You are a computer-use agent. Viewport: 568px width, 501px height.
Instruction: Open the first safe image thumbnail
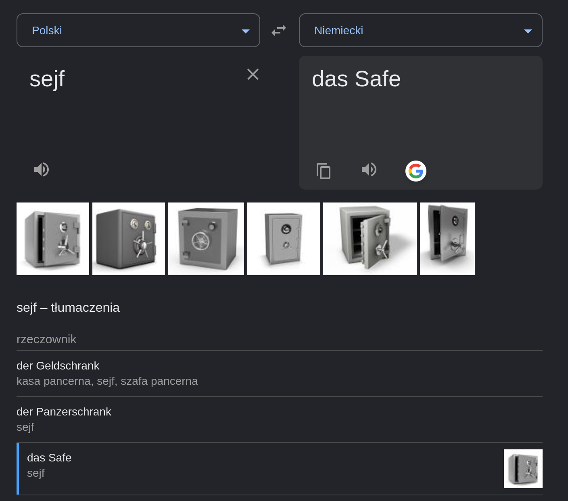click(x=53, y=239)
